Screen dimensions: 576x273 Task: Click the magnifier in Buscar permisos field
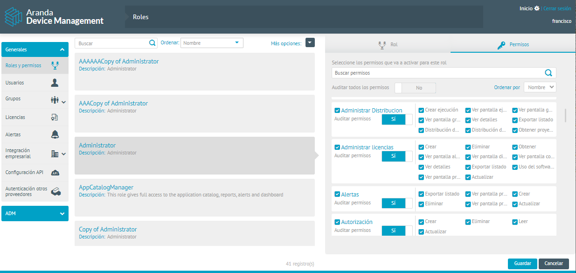coord(548,73)
